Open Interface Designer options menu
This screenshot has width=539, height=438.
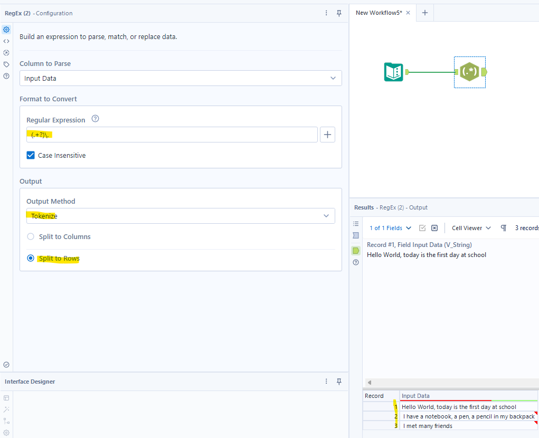coord(326,382)
